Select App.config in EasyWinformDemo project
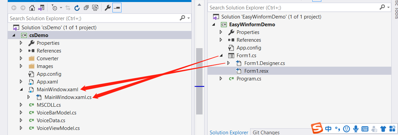The width and height of the screenshot is (398, 135). 249,47
